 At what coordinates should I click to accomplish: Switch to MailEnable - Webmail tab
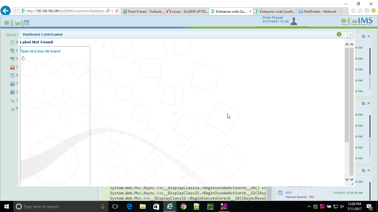tap(319, 11)
